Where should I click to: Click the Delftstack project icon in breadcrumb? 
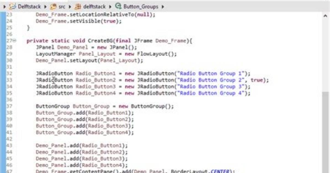click(12, 7)
